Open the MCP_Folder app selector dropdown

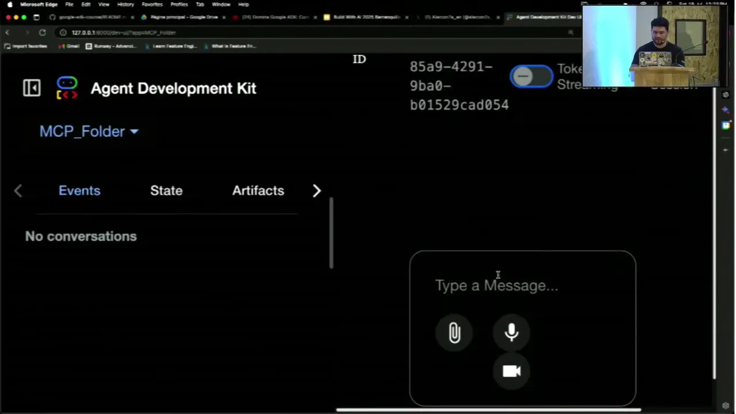(x=89, y=132)
